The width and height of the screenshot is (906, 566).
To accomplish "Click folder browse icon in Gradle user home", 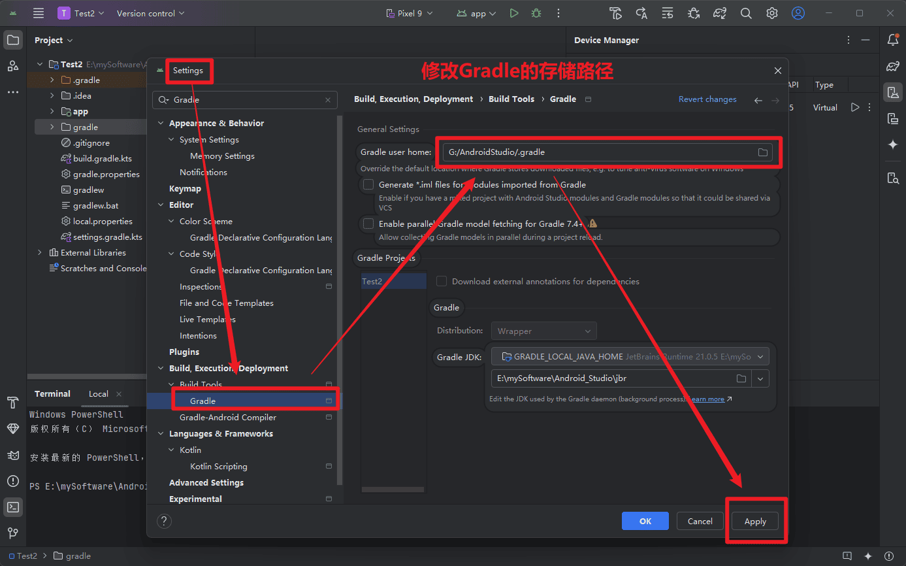I will point(762,152).
